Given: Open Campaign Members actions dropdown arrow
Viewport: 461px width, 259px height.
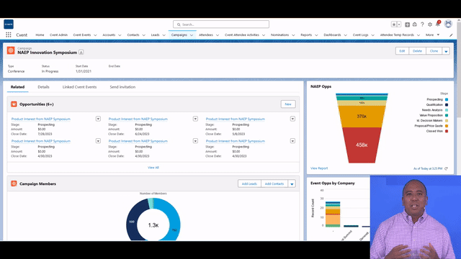Looking at the screenshot, I should [x=292, y=184].
